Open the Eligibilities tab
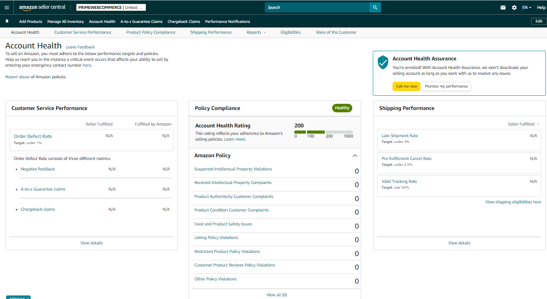 pos(291,32)
